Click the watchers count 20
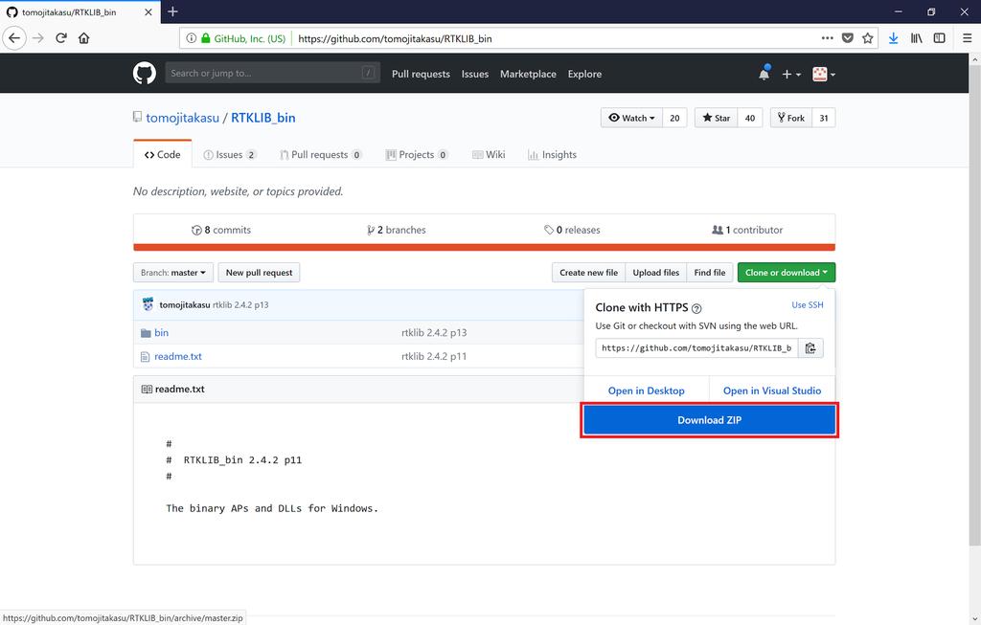 (x=674, y=118)
